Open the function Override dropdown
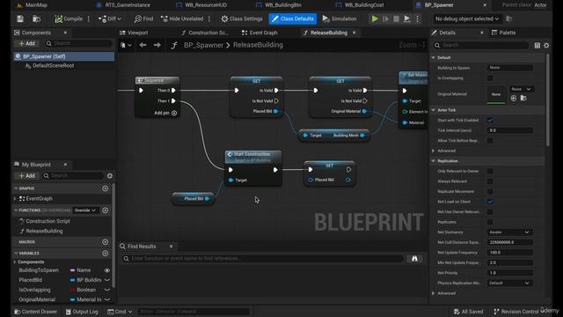Screen dimensions: 563x317 click(x=85, y=210)
